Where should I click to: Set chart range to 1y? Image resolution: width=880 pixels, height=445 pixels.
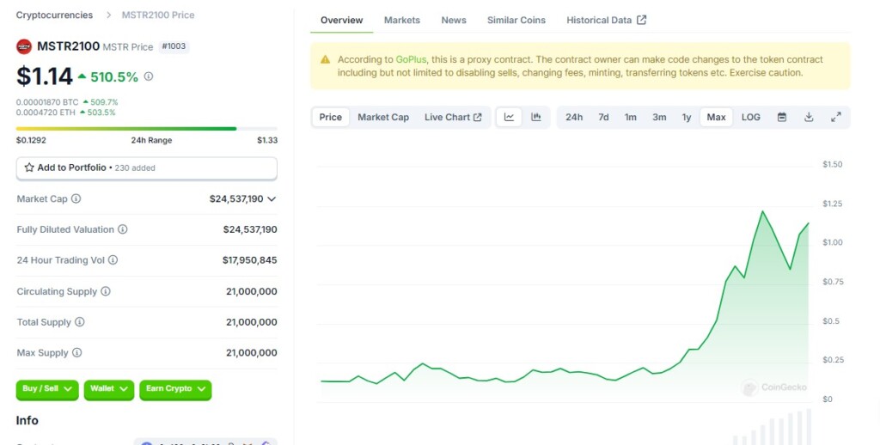coord(687,118)
